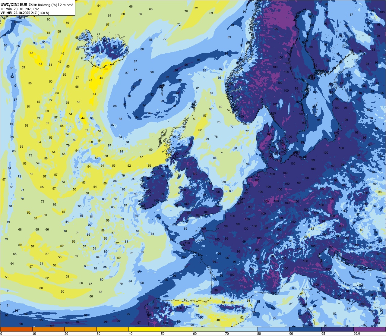Viewport: 386px width, 336px height.
Task: Click the bright yellow 40–50 legend segment
Action: point(145,329)
